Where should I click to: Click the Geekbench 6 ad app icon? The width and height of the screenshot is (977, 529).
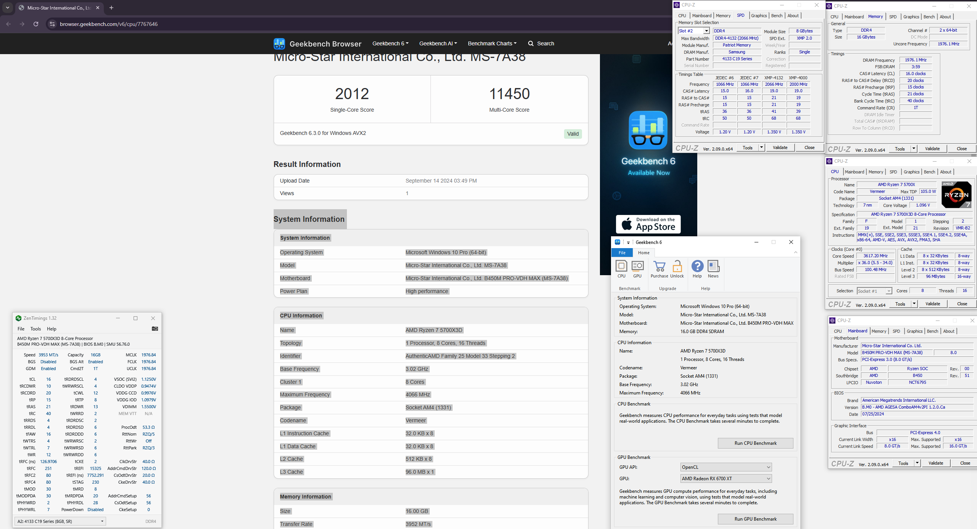648,130
